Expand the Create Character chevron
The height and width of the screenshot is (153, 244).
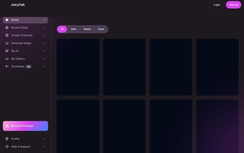click(x=44, y=35)
